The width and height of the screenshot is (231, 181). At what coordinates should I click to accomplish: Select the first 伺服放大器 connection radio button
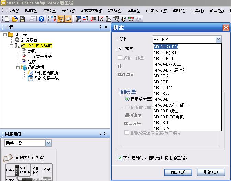[127, 99]
